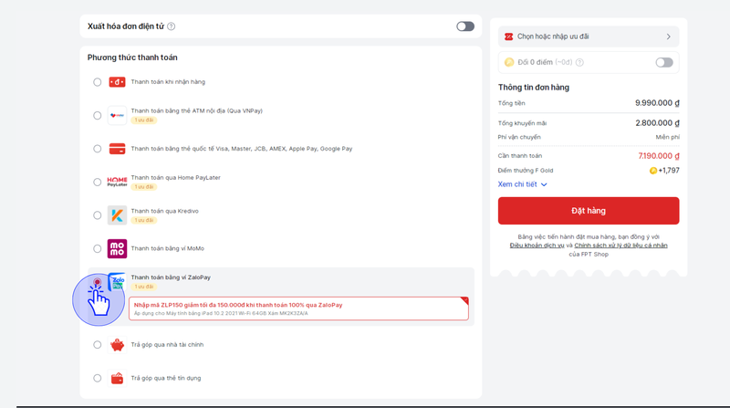This screenshot has width=730, height=408.
Task: Click the 9.990.000 đ total amount
Action: tap(657, 103)
